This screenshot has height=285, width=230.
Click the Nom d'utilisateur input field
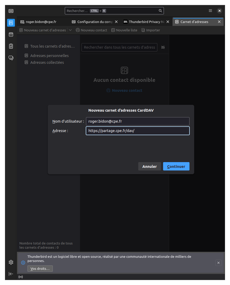tap(138, 121)
